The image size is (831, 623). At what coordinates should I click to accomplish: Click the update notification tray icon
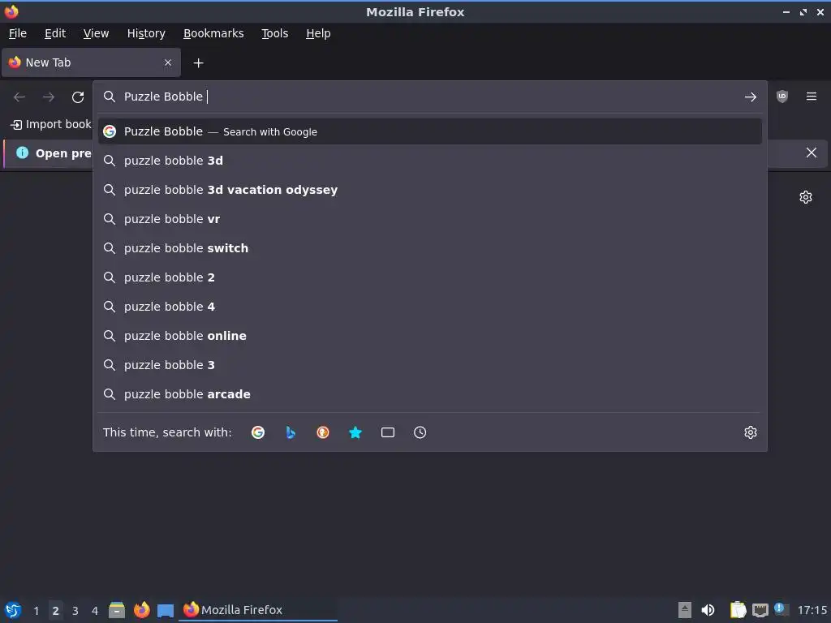pos(781,608)
